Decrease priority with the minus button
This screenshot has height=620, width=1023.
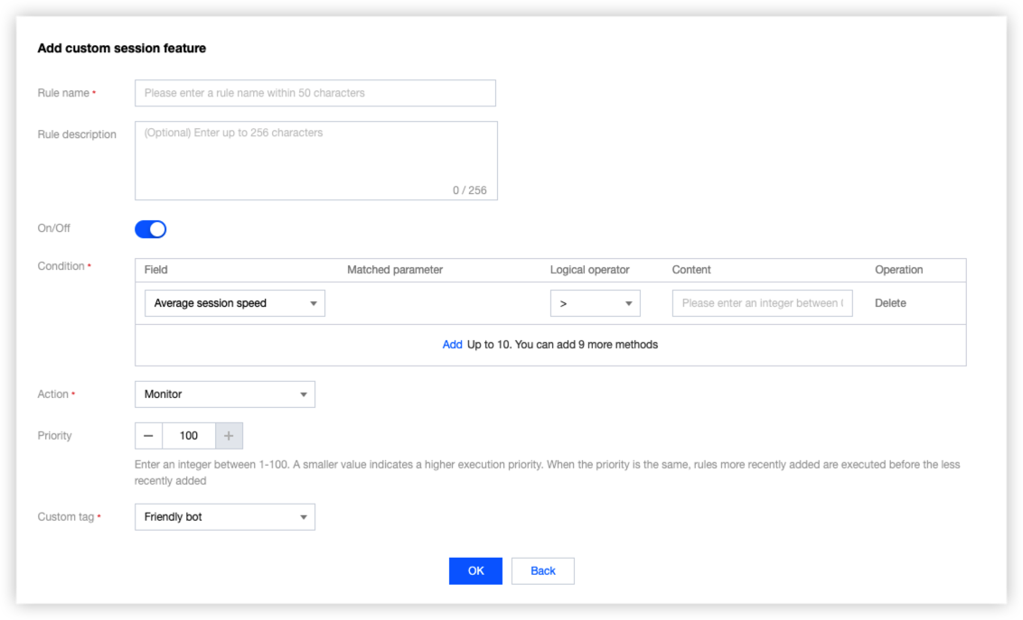148,436
